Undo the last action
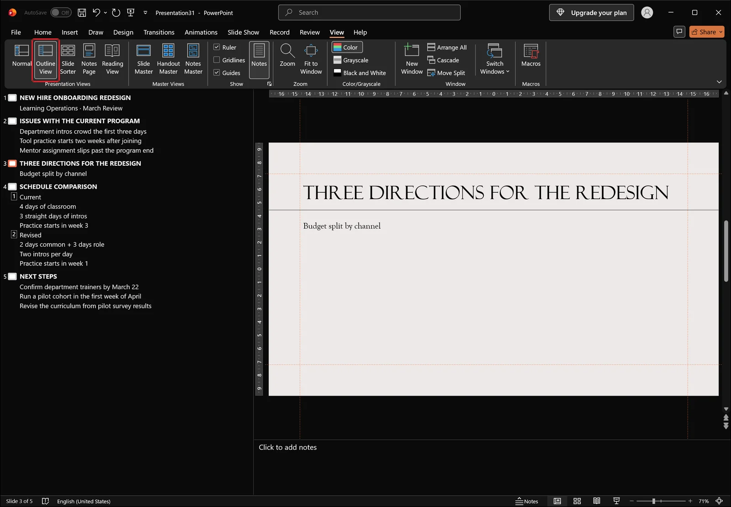 pos(96,13)
